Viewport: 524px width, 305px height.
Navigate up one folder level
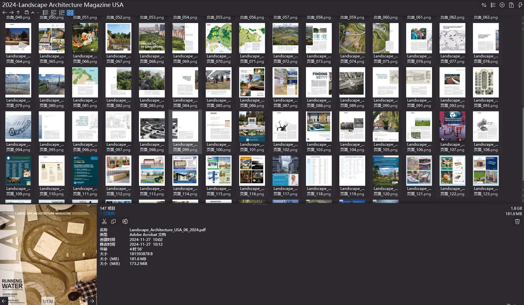coord(18,12)
